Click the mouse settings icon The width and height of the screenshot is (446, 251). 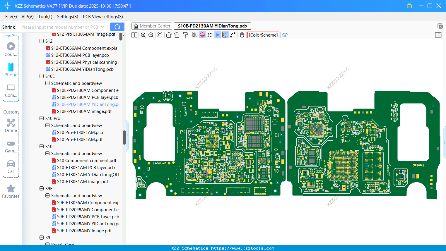[x=242, y=35]
